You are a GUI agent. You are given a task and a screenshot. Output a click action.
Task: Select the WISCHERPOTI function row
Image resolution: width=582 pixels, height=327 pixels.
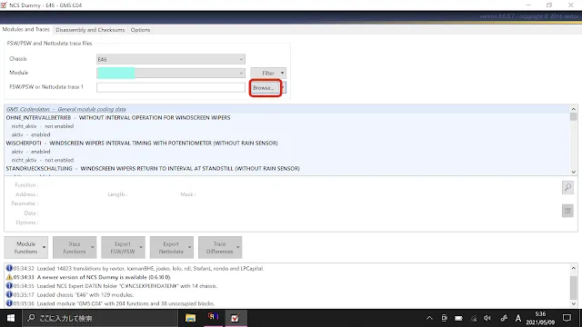coord(287,143)
